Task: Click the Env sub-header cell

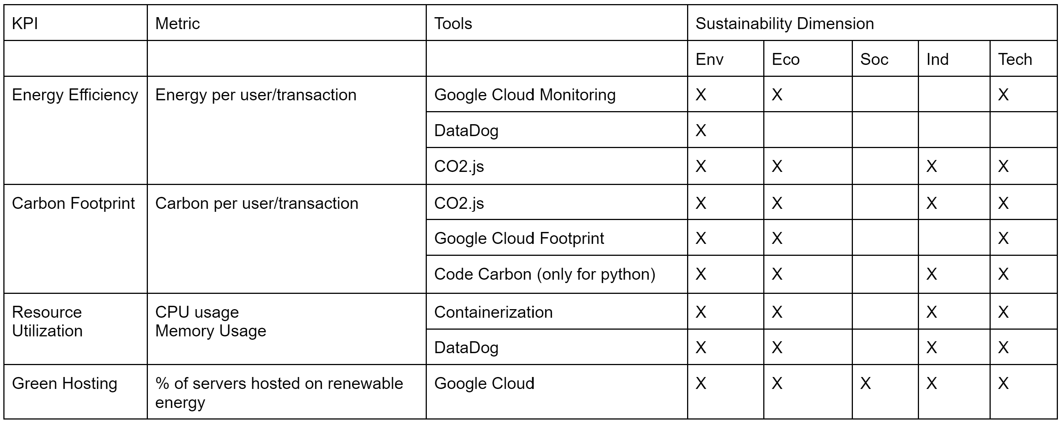Action: click(726, 59)
